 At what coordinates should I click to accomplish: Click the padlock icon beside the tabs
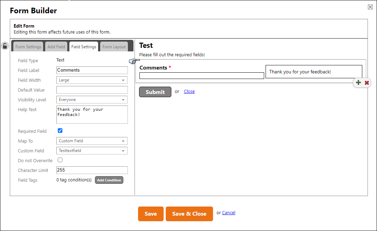tap(5, 46)
